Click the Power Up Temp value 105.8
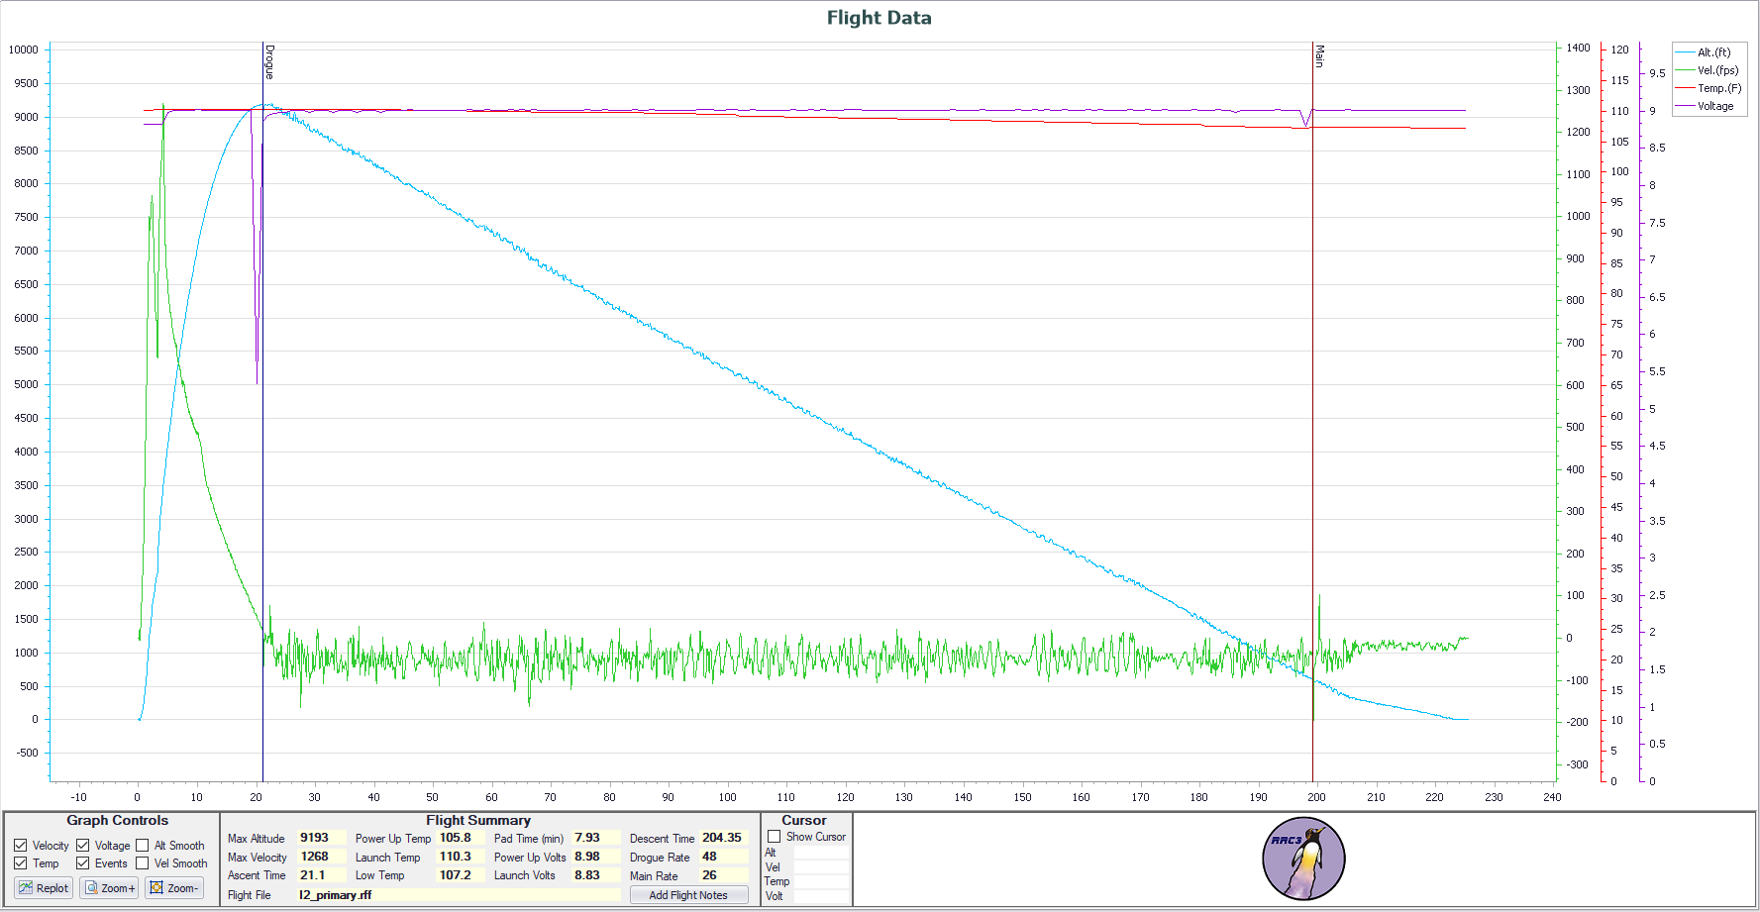Viewport: 1760px width, 912px height. point(461,838)
